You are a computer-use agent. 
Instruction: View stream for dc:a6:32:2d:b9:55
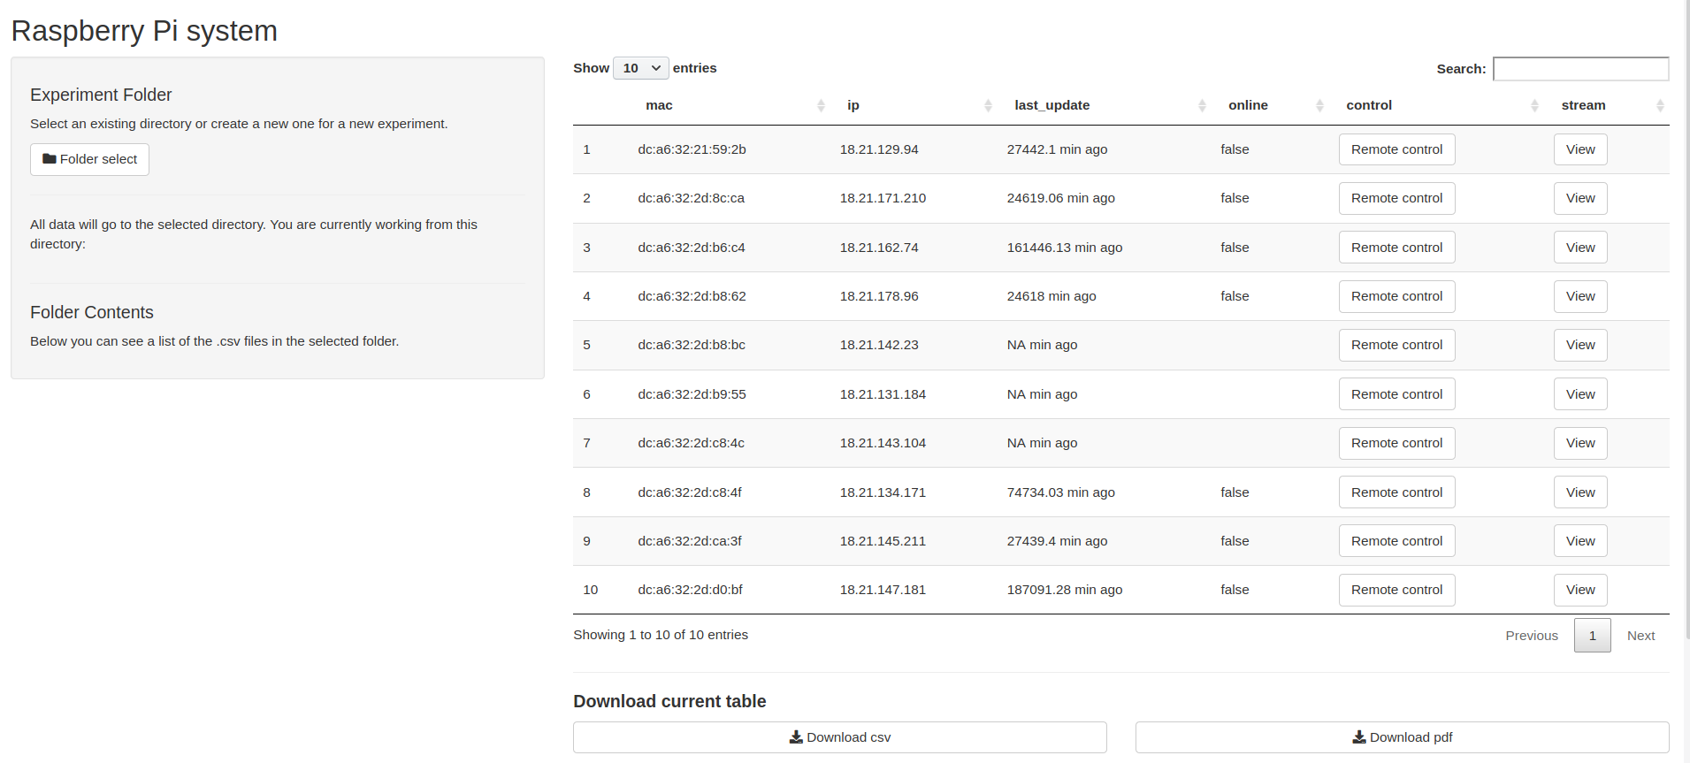point(1580,394)
